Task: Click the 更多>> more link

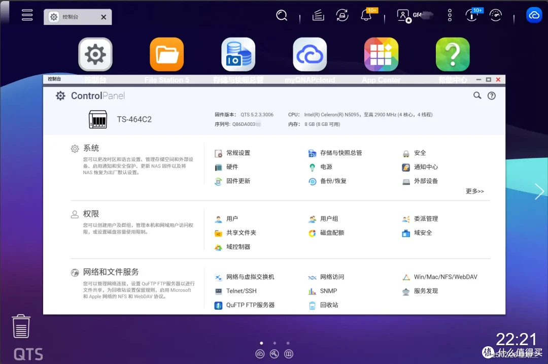Action: (x=474, y=191)
